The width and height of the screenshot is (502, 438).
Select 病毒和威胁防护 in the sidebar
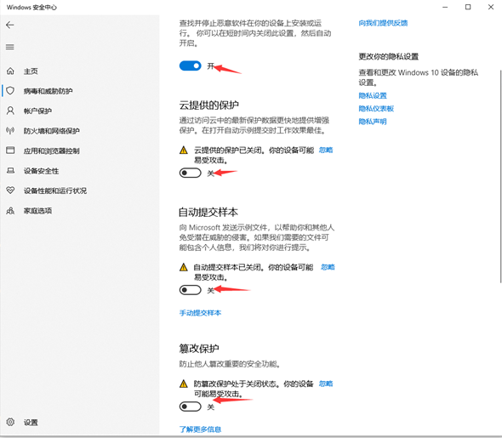point(48,91)
